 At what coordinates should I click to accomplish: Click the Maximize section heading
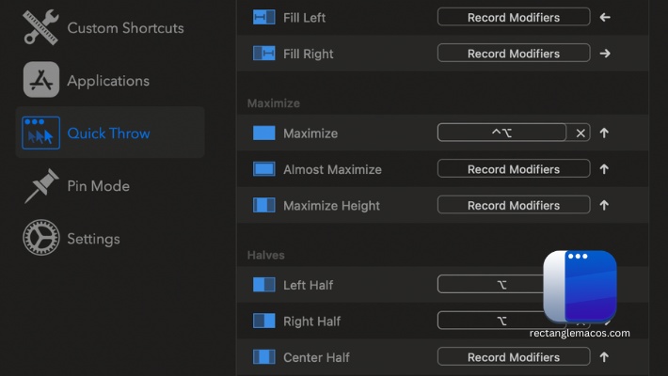point(274,103)
